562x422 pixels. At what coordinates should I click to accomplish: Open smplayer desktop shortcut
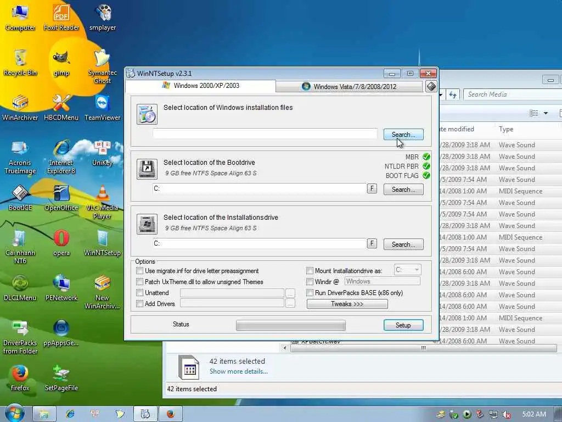[x=103, y=17]
